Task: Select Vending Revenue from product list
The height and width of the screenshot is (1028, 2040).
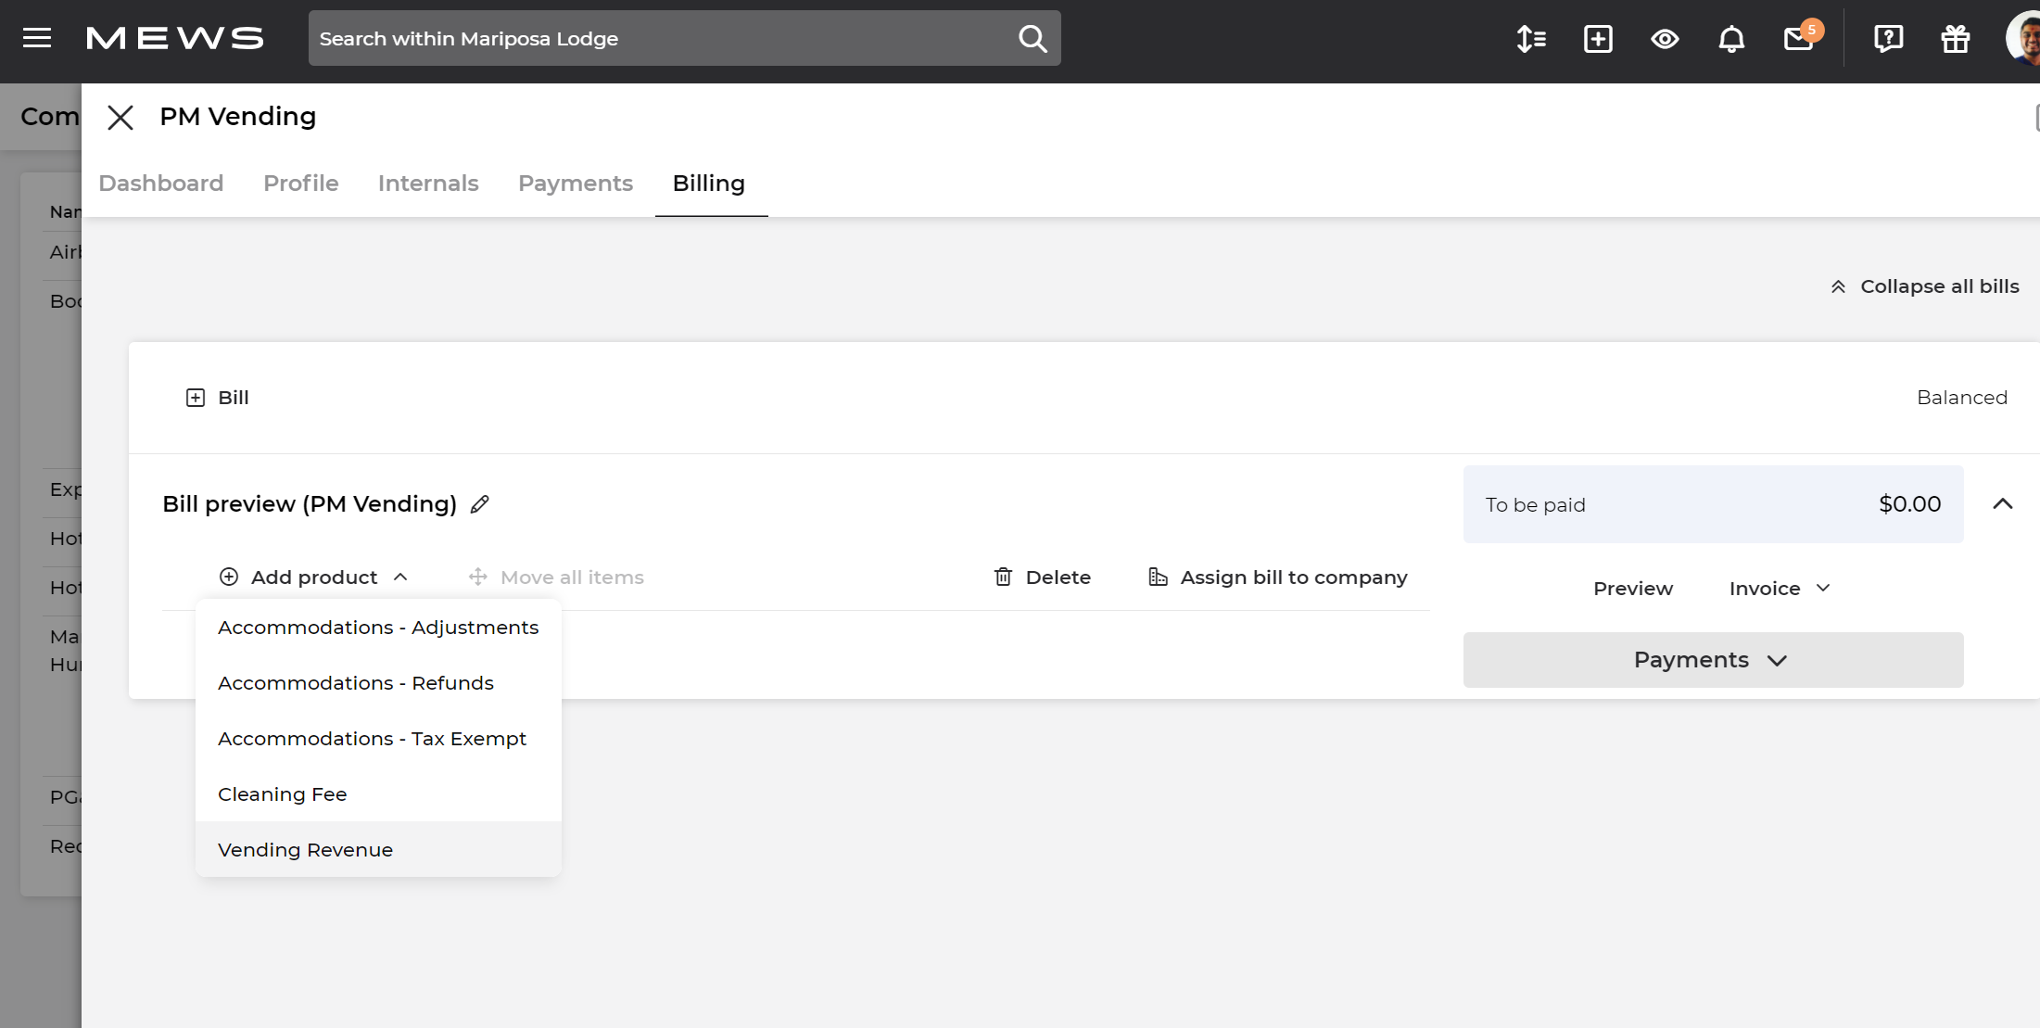Action: point(305,850)
